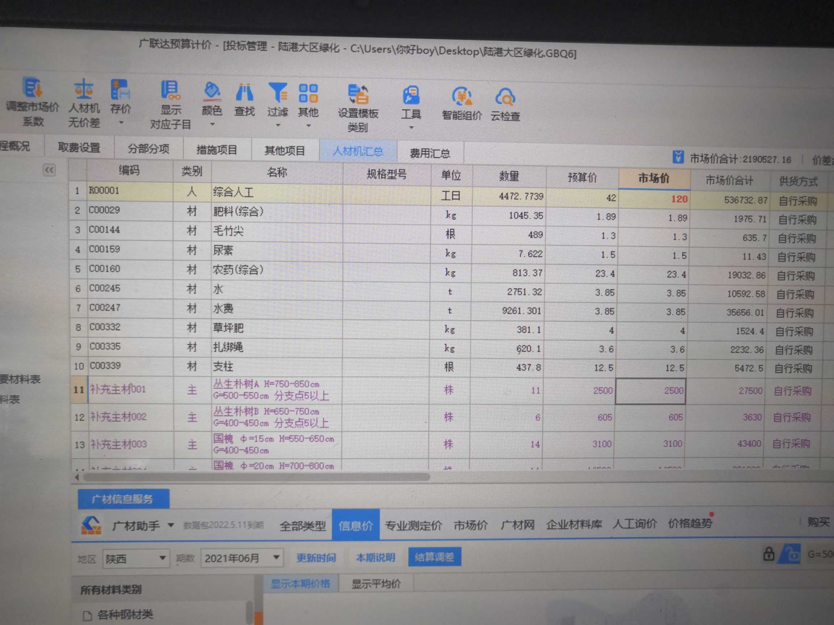The height and width of the screenshot is (625, 834).
Task: Open the 其他 dropdown arrow
Action: [308, 126]
